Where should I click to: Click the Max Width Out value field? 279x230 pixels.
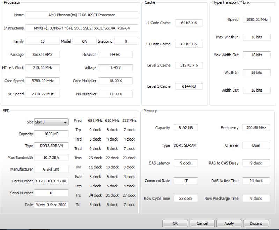click(x=257, y=55)
